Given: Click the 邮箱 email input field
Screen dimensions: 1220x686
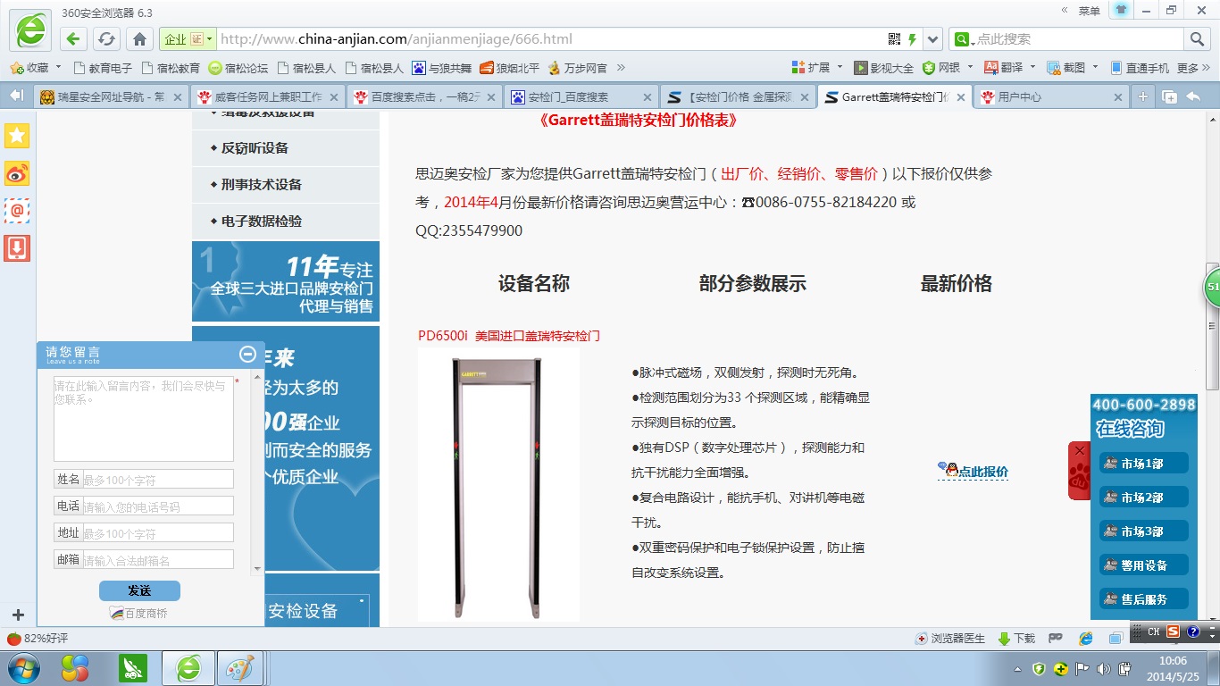Looking at the screenshot, I should [158, 560].
